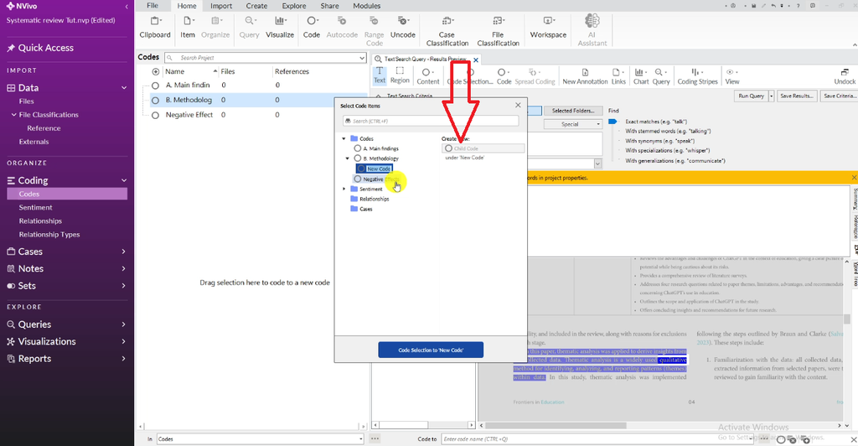Select the New Code item in dialog

click(375, 169)
